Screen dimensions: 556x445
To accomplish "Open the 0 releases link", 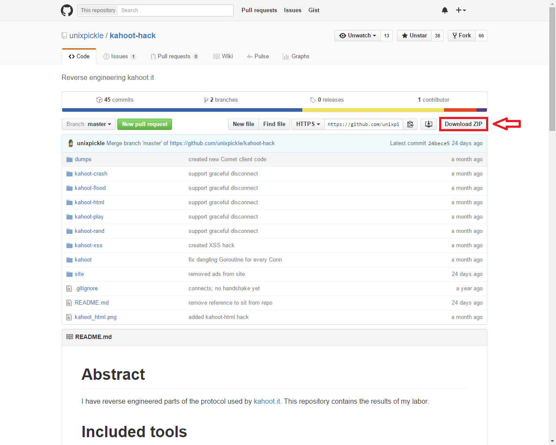I will pos(327,100).
